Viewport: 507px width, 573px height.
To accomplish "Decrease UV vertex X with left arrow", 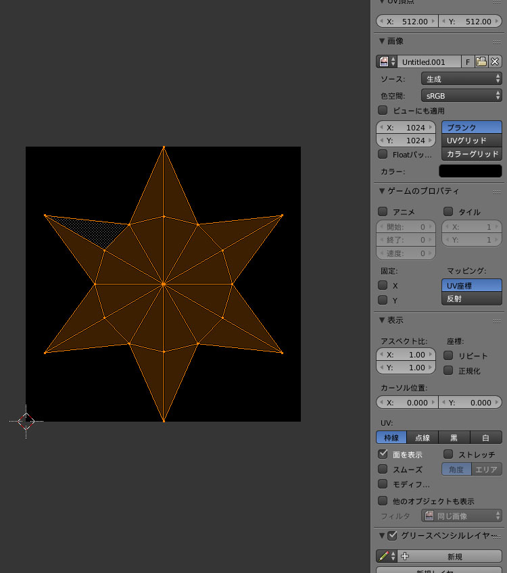I will (x=381, y=21).
